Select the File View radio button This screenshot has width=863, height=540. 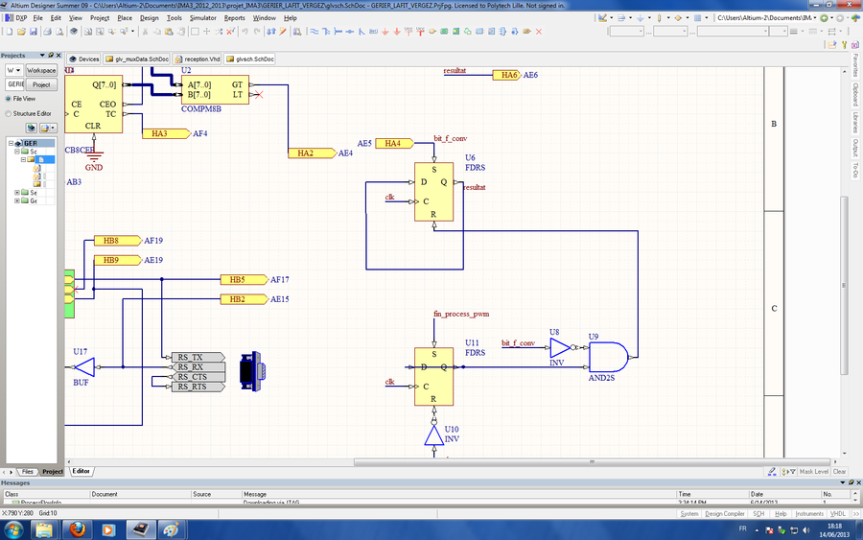[7, 98]
